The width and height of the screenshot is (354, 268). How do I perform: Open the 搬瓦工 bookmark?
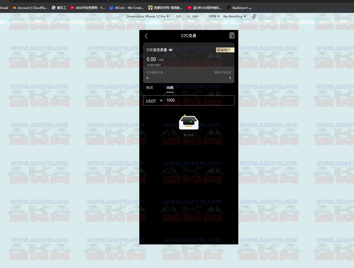pyautogui.click(x=59, y=8)
